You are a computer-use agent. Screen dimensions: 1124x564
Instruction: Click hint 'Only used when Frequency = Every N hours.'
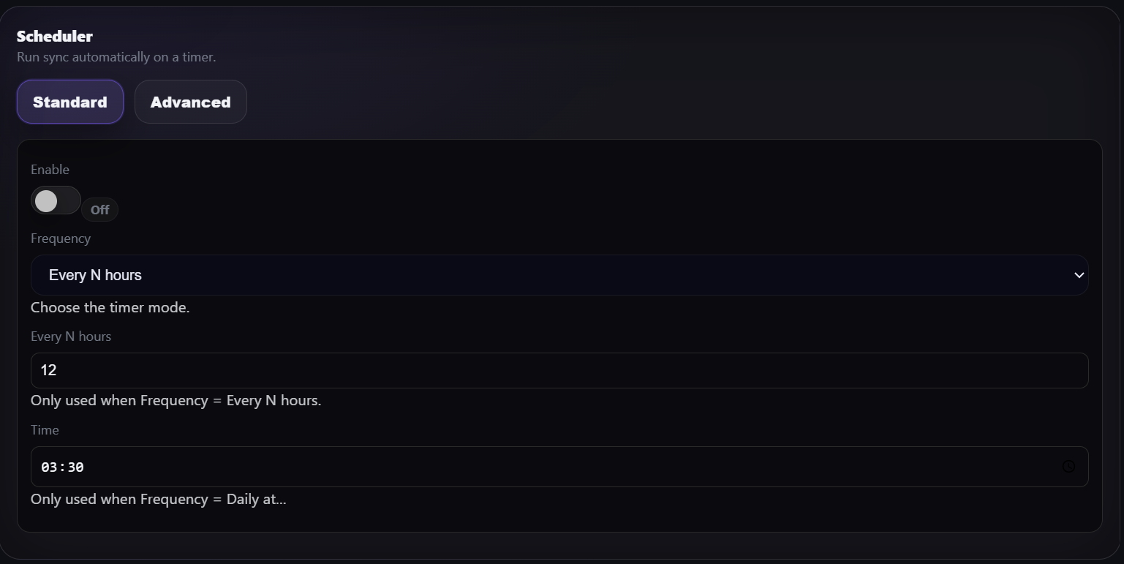[176, 401]
